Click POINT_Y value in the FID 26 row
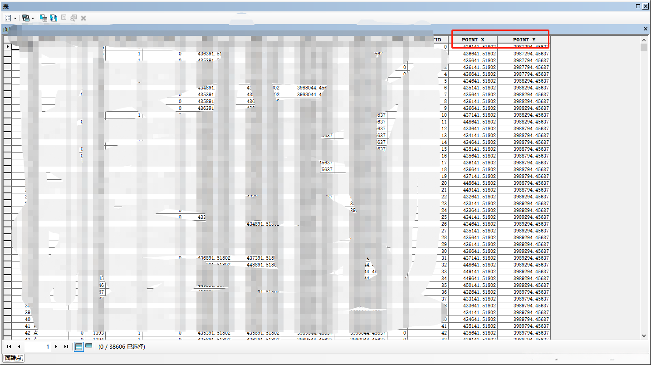 click(524, 224)
